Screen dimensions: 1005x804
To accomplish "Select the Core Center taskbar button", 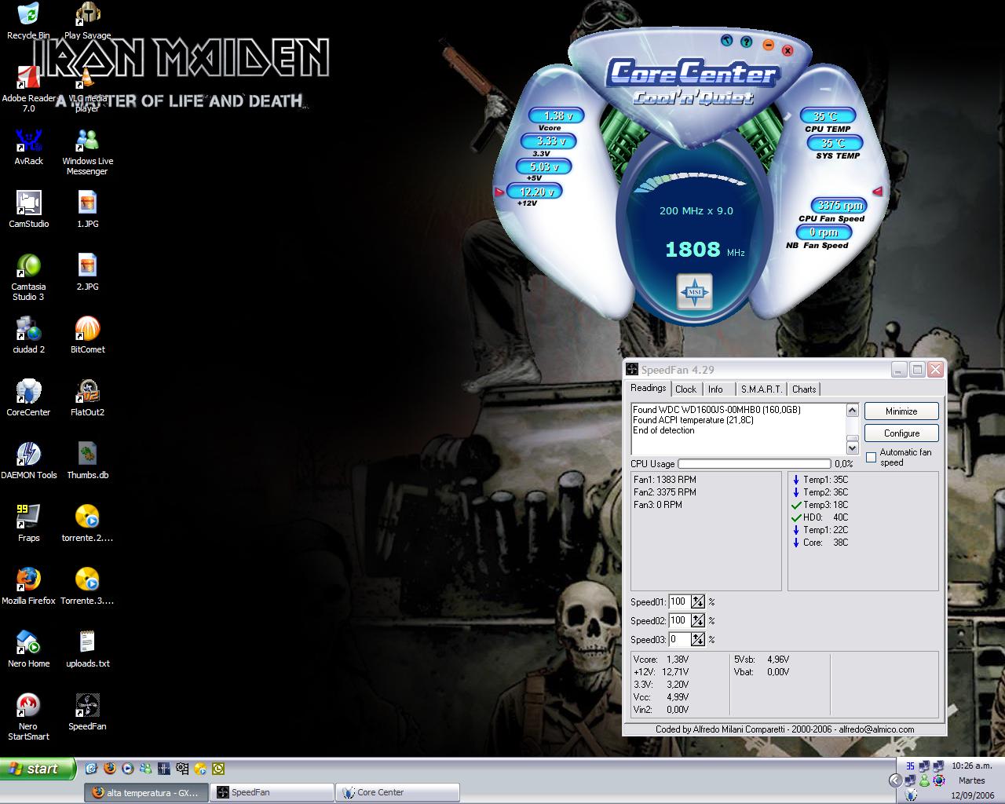I will (398, 792).
